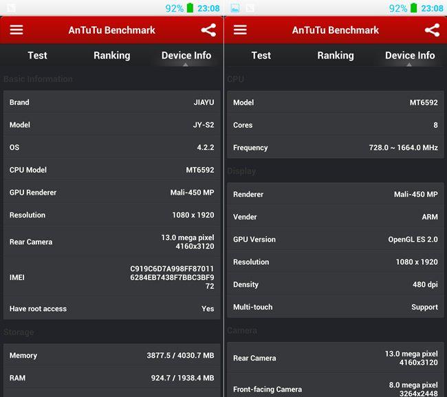This screenshot has width=447, height=397.
Task: Select Multi-touch Support row
Action: (x=336, y=307)
